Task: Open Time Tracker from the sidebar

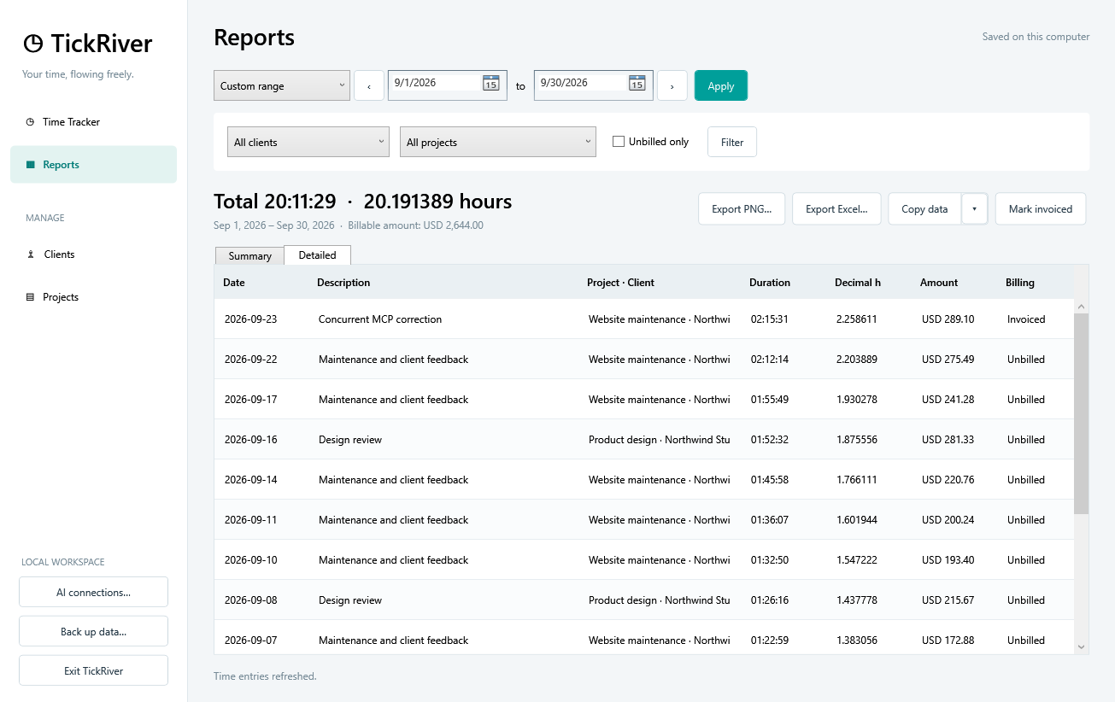Action: [x=94, y=122]
